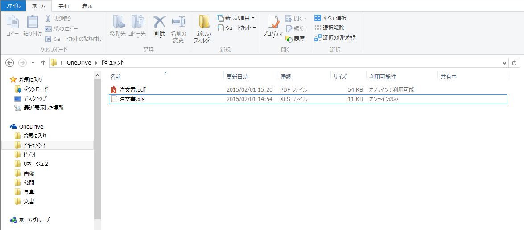Open the Open (開く) dropdown
Viewport: 524px width, 230px height.
tap(296, 18)
